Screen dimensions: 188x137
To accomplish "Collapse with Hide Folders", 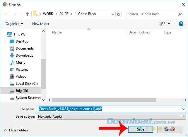I will 16,130.
